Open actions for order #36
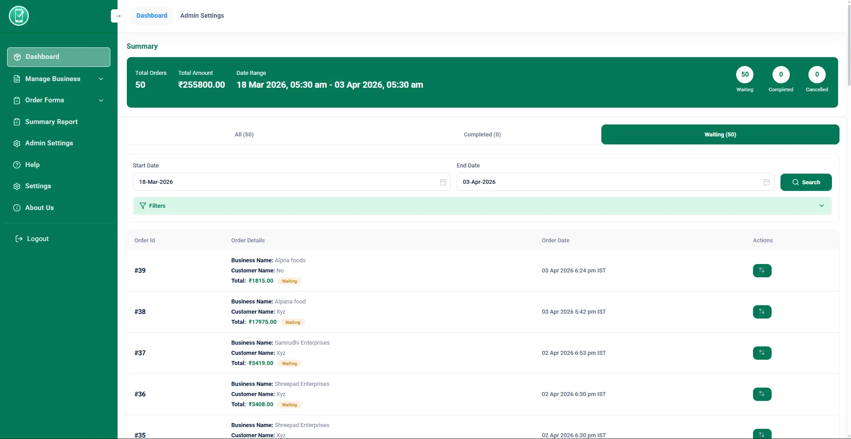The height and width of the screenshot is (439, 851). 762,394
